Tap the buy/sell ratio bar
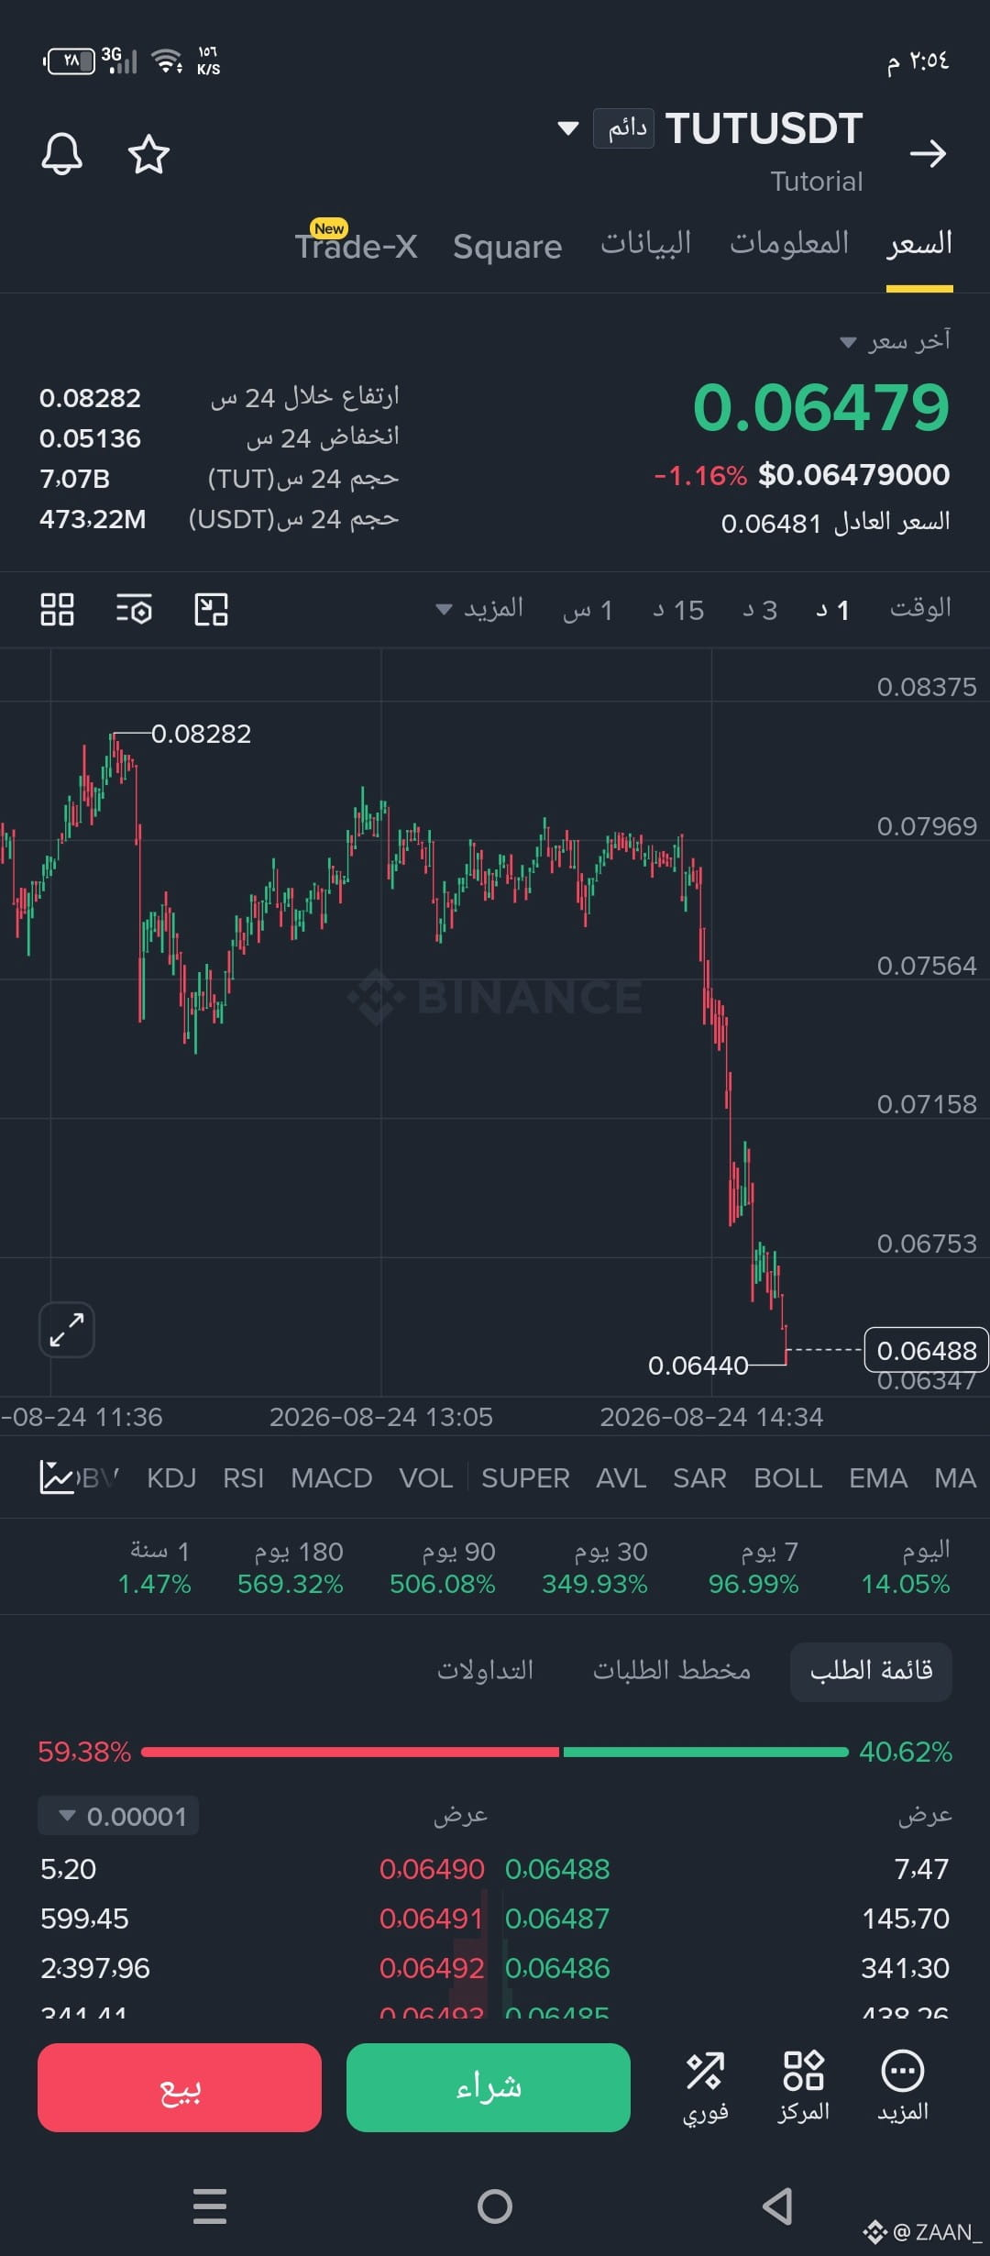Viewport: 990px width, 2256px height. tap(495, 1752)
